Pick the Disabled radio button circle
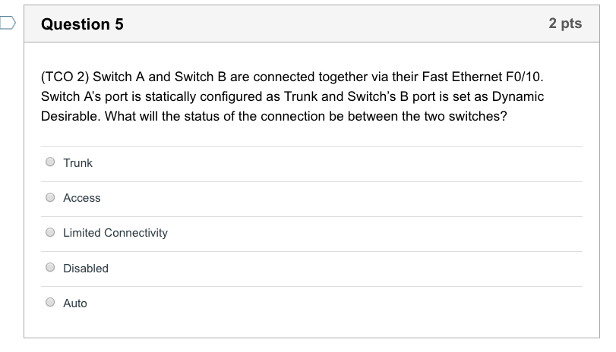616x352 pixels. point(50,267)
